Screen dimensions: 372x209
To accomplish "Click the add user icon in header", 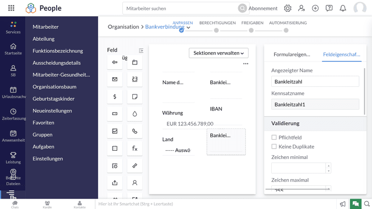I will click(301, 8).
